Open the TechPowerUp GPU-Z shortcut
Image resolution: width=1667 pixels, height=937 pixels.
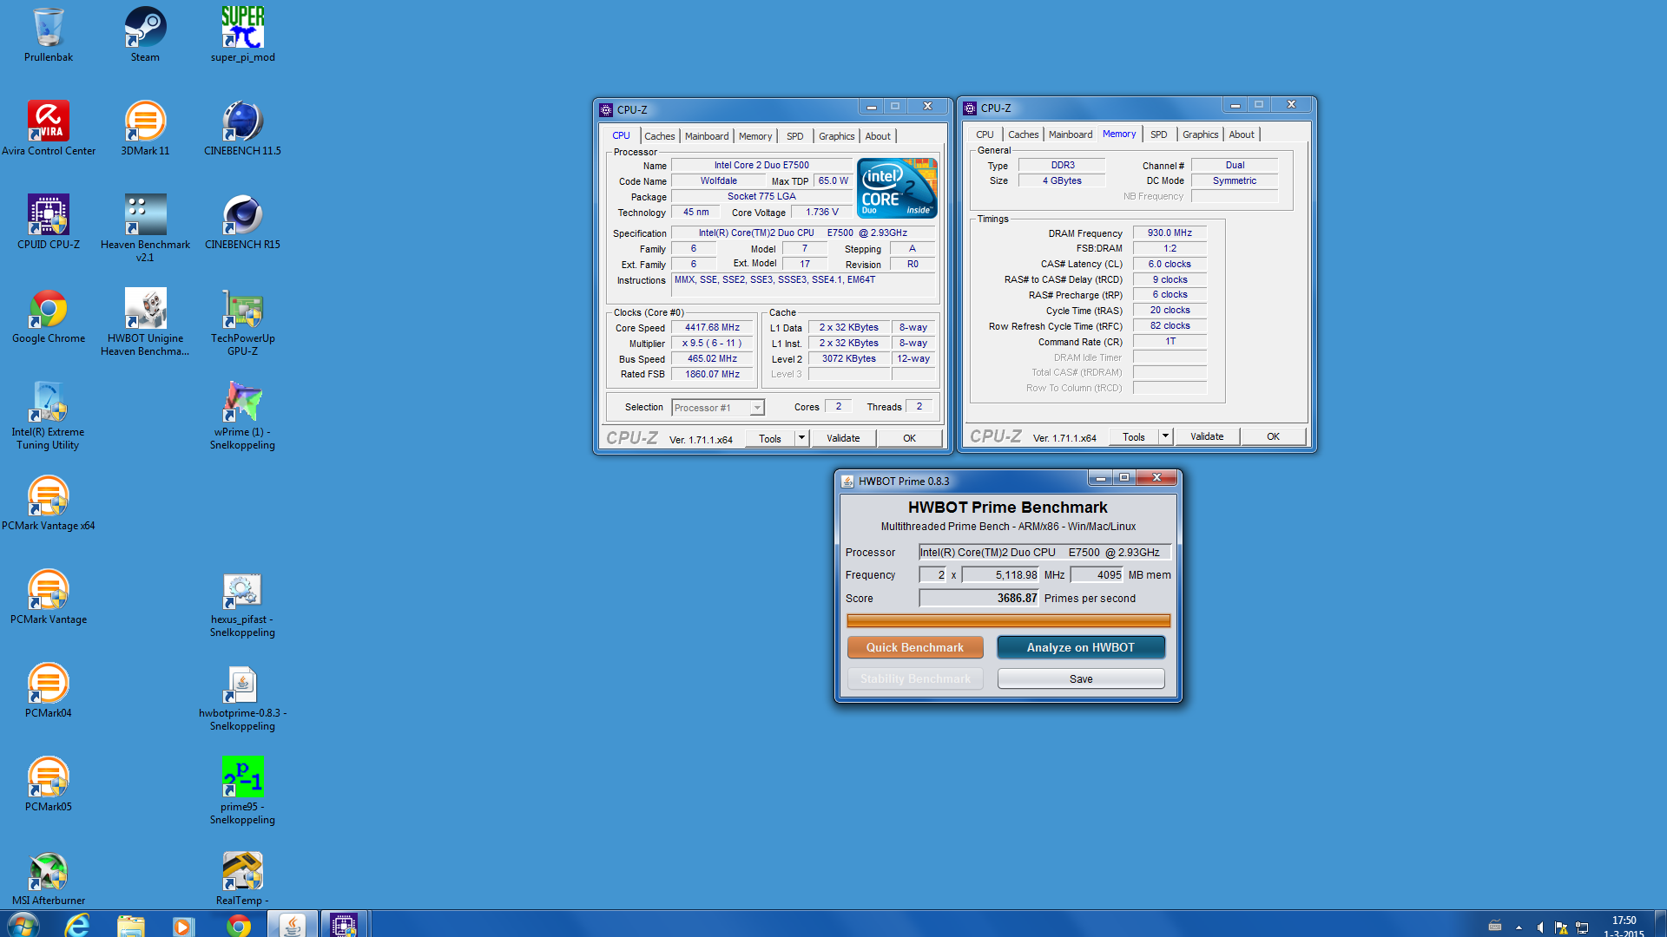tap(242, 321)
